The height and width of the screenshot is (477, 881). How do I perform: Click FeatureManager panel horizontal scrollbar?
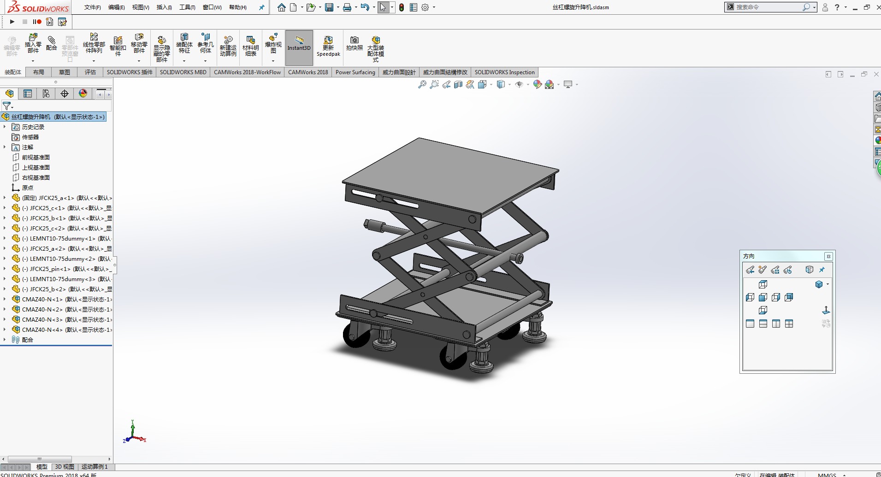[40, 459]
